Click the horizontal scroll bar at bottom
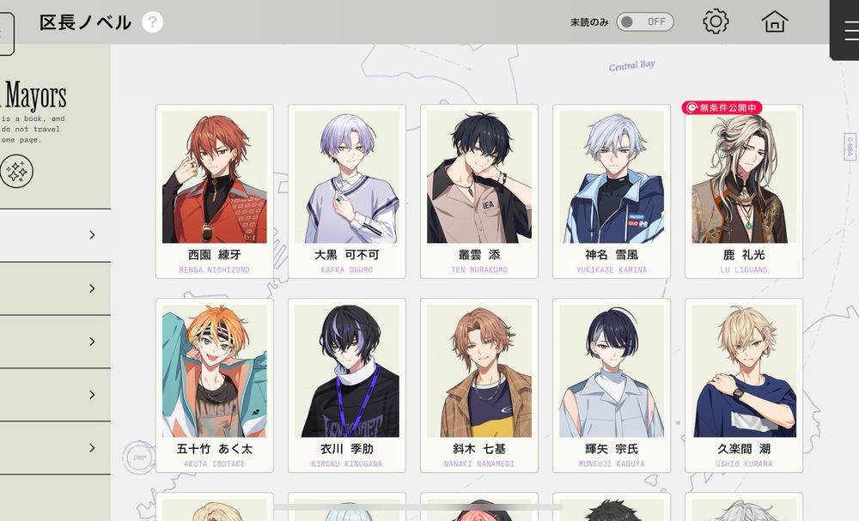Viewport: 859px width, 521px height. click(418, 507)
